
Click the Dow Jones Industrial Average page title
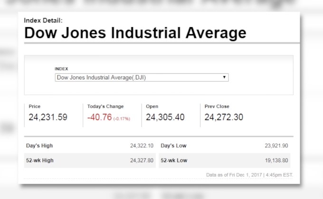coord(135,33)
